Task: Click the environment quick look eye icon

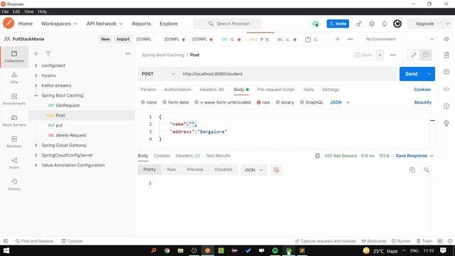Action: [446, 39]
